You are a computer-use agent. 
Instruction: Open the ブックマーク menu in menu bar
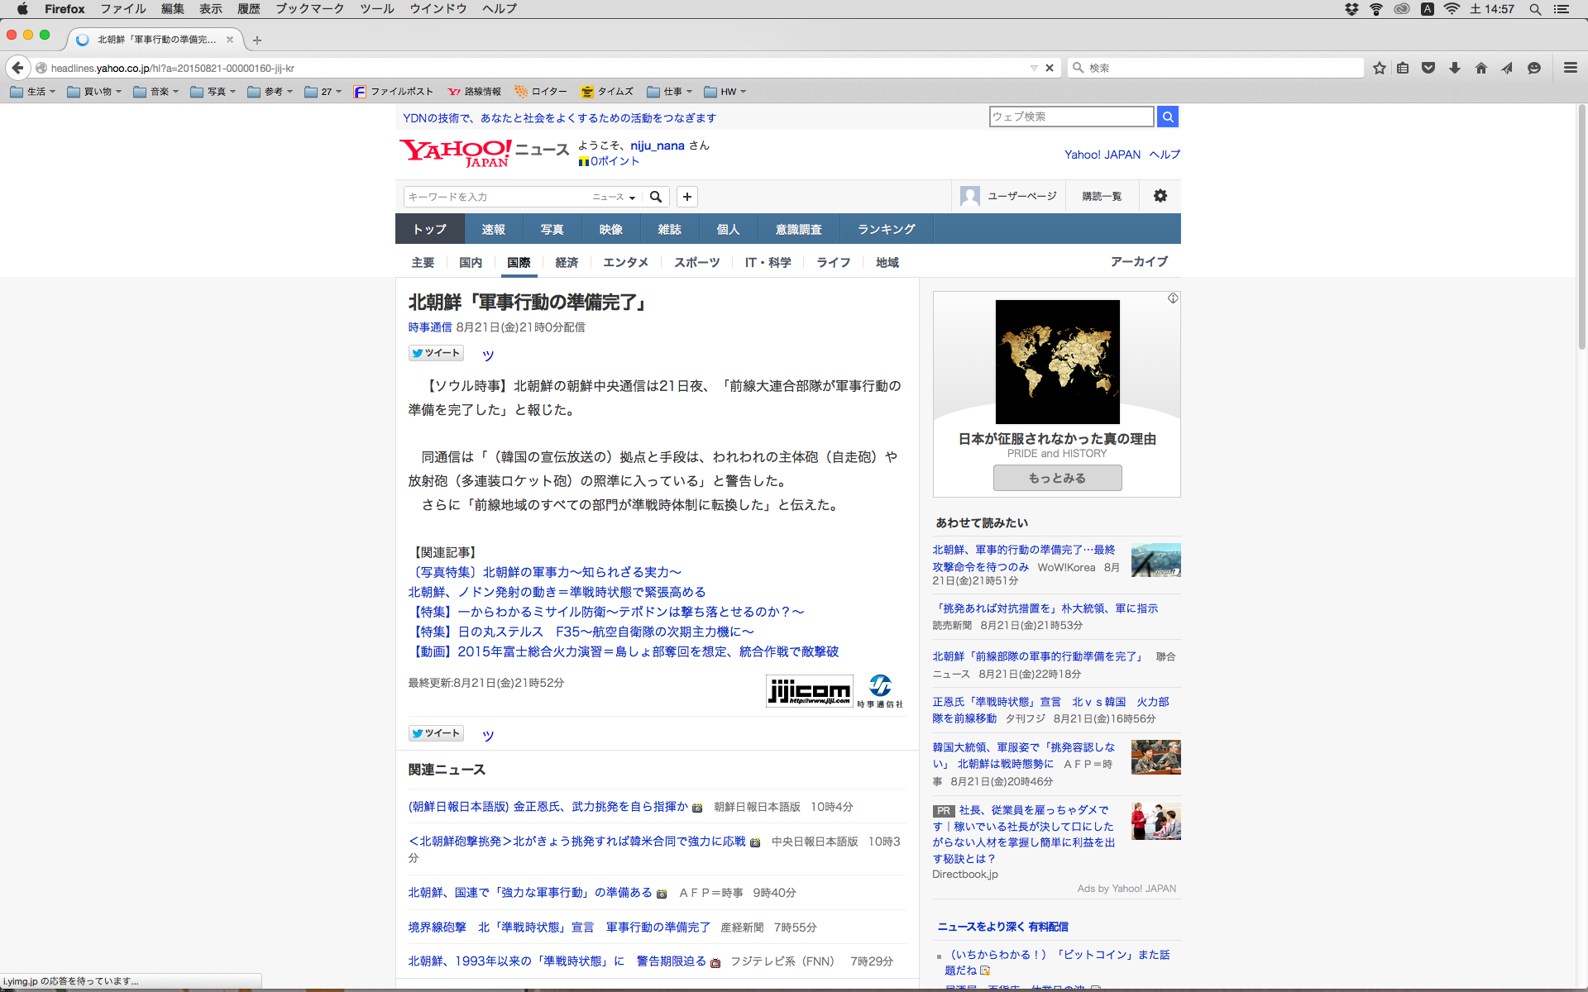click(x=309, y=9)
